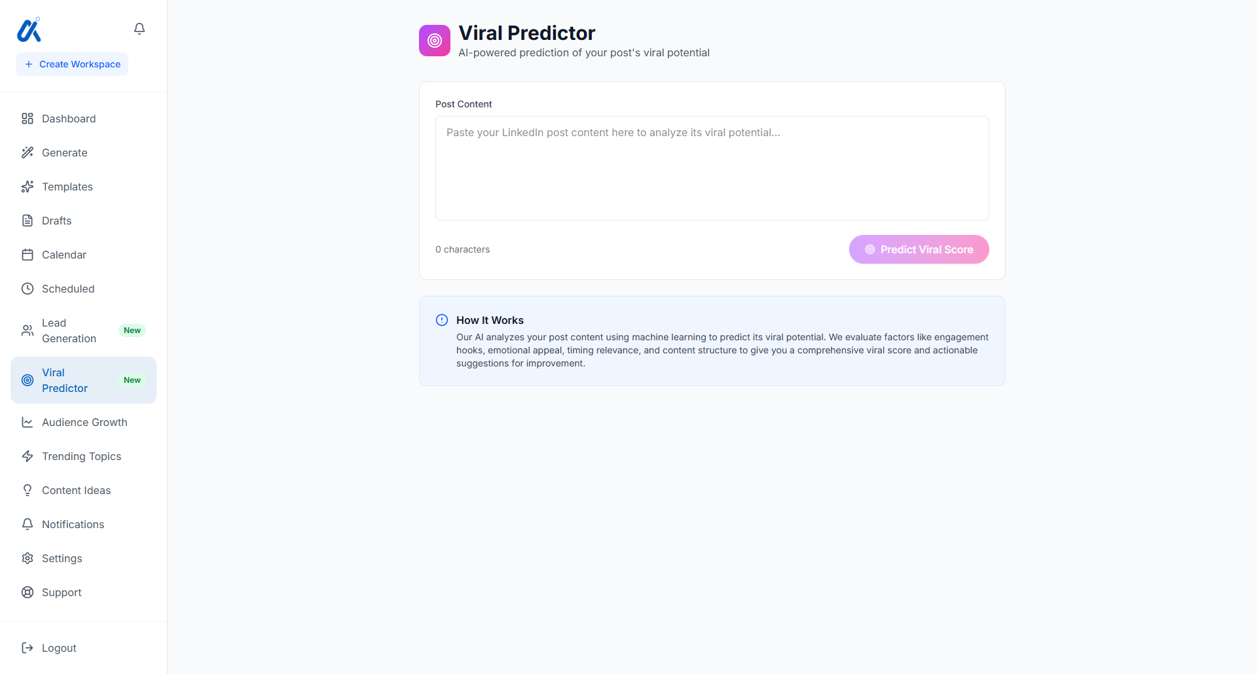Screen dimensions: 1257x674
Task: Open Scheduled posts via the clock icon
Action: tap(27, 289)
